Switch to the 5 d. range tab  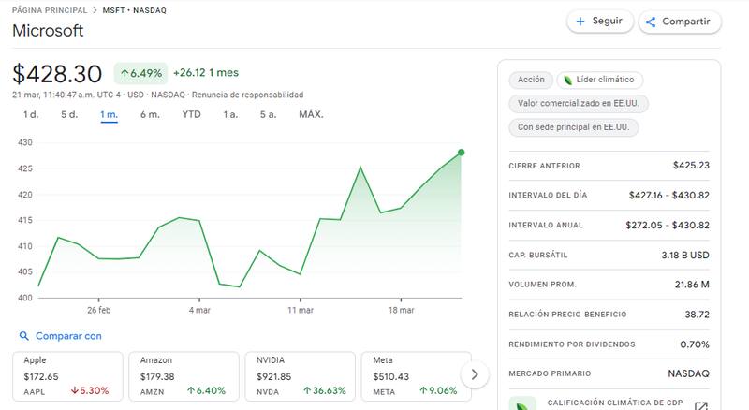click(69, 114)
